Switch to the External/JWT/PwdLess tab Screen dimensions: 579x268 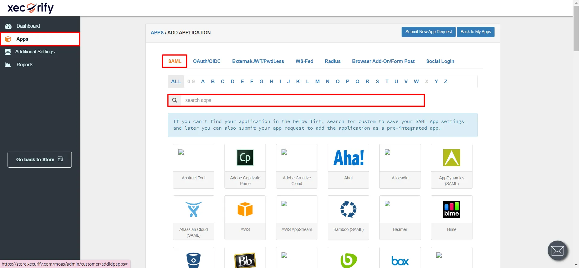click(258, 61)
